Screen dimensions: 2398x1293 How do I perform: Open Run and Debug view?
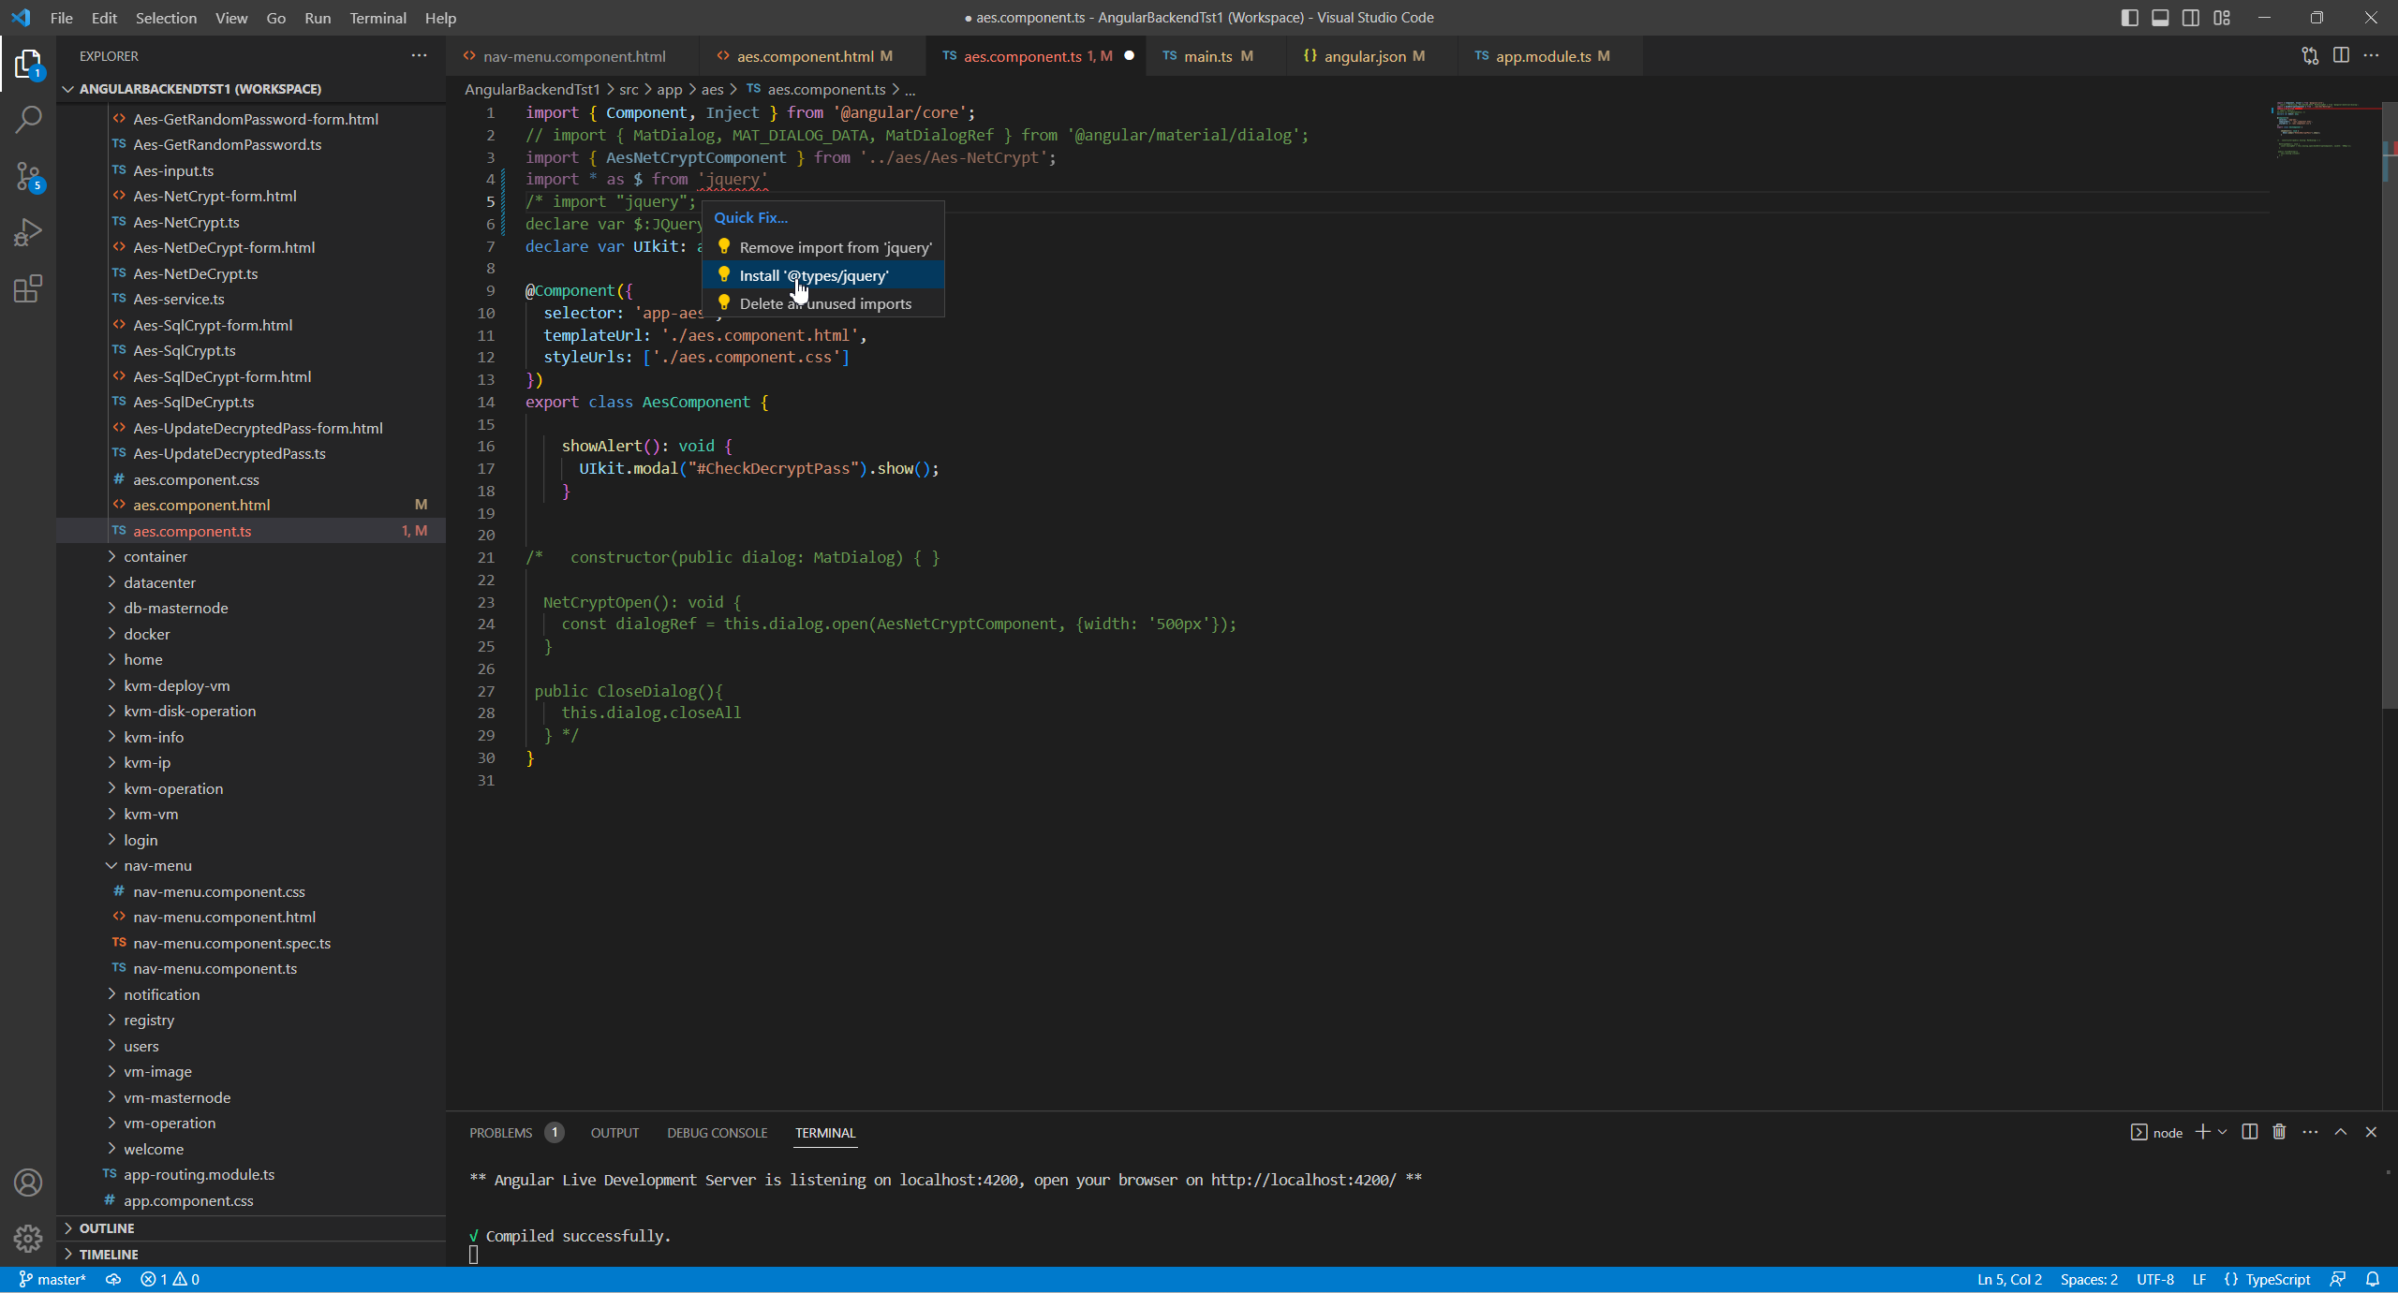pyautogui.click(x=28, y=232)
